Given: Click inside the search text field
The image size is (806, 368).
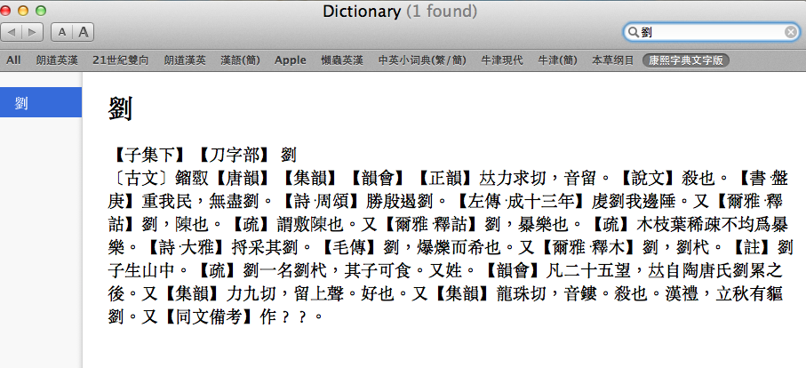Looking at the screenshot, I should tap(711, 32).
